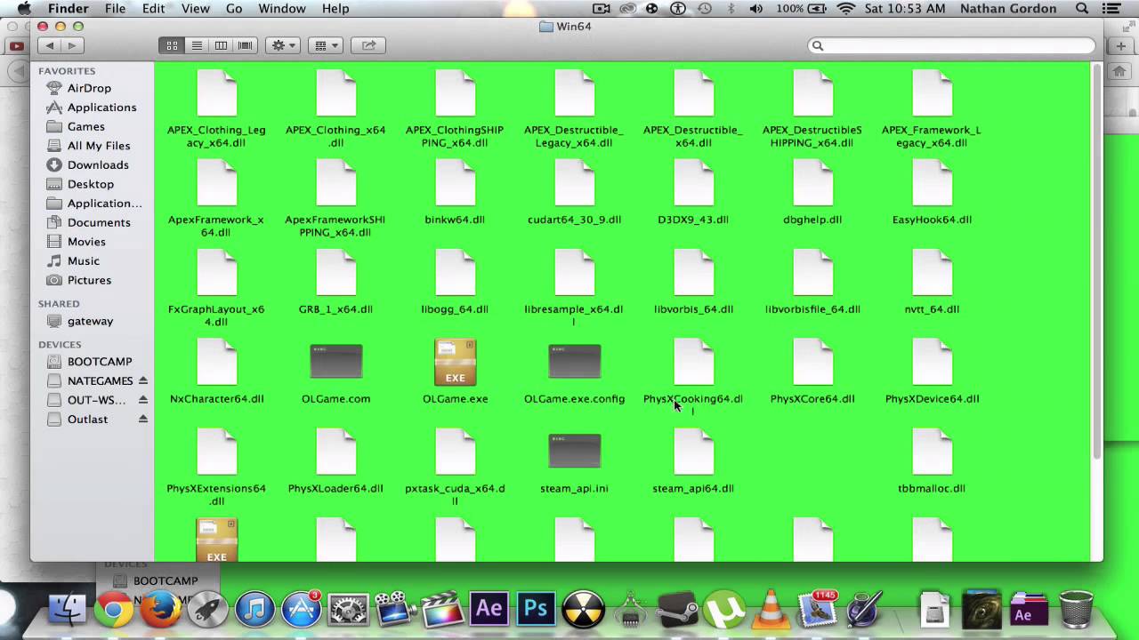Switch to column view mode
Screen dimensions: 1139x640
(221, 45)
